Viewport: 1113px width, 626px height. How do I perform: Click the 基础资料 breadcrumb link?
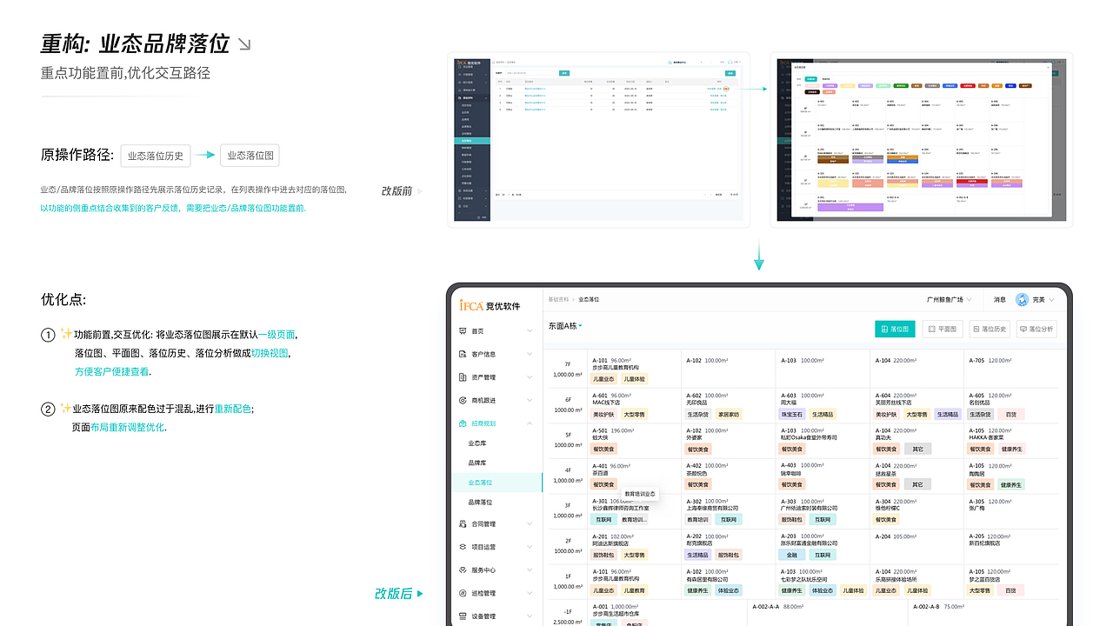[559, 299]
